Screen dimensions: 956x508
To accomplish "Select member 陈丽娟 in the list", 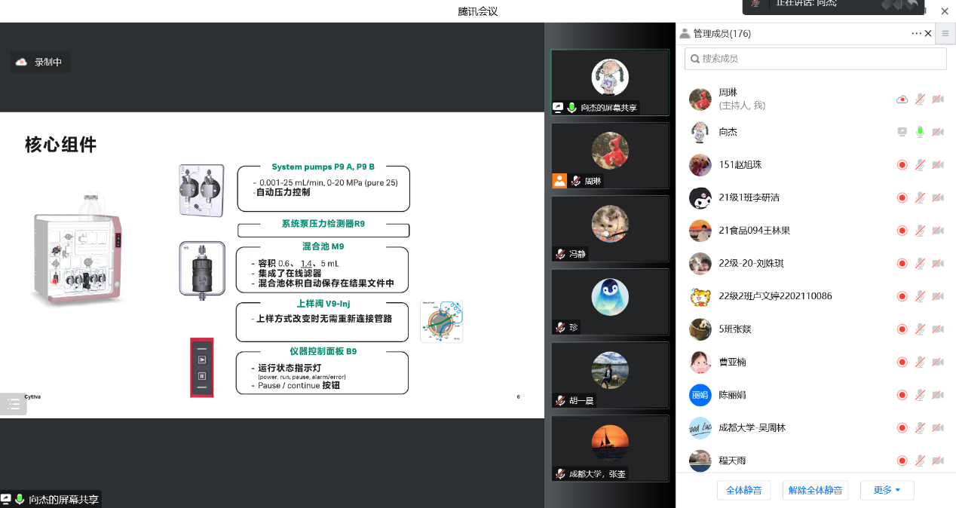I will tap(732, 395).
